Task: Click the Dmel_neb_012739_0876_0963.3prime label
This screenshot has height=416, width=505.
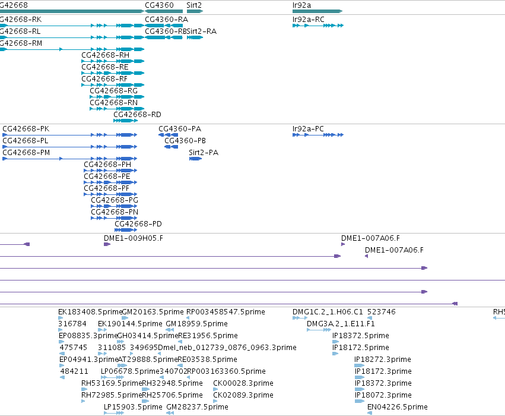Action: pyautogui.click(x=227, y=348)
